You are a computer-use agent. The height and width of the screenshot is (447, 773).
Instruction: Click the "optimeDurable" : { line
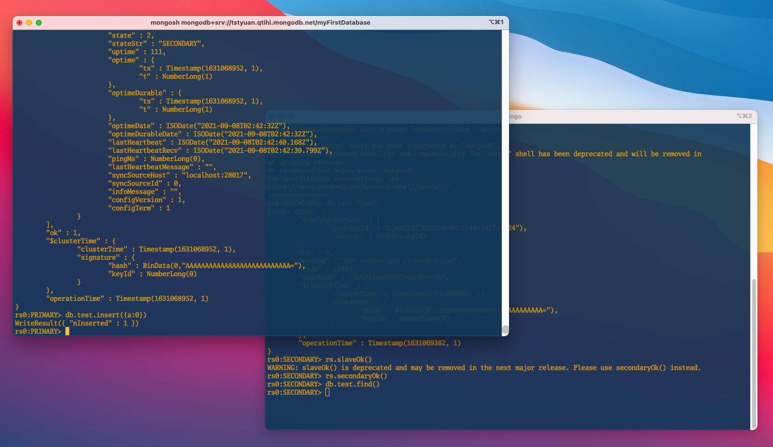tap(145, 93)
